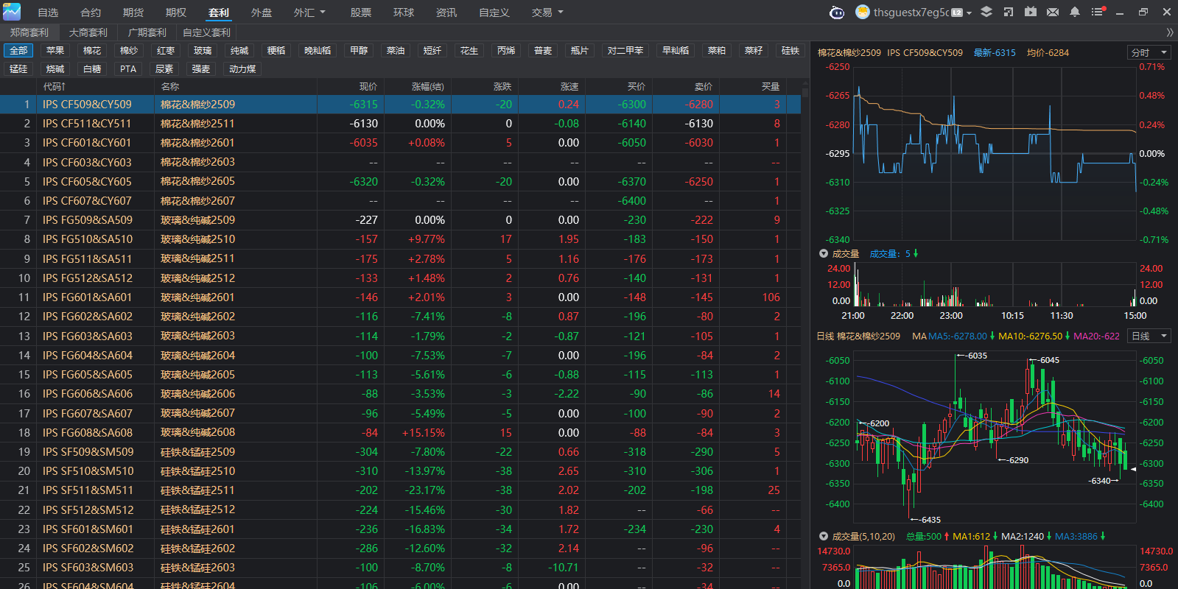
Task: Select the PTA category filter
Action: [128, 68]
